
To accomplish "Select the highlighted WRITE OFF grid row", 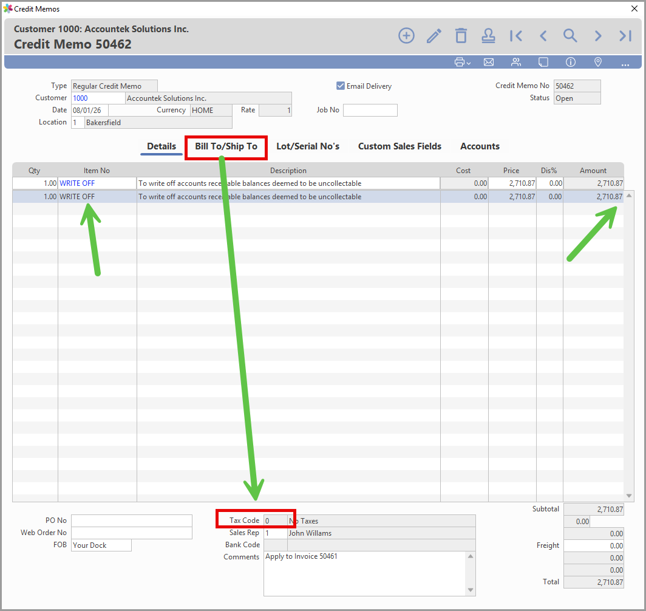I will click(318, 197).
